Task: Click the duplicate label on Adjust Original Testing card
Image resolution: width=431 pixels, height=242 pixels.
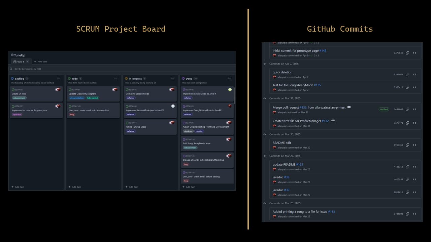Action: click(x=188, y=131)
